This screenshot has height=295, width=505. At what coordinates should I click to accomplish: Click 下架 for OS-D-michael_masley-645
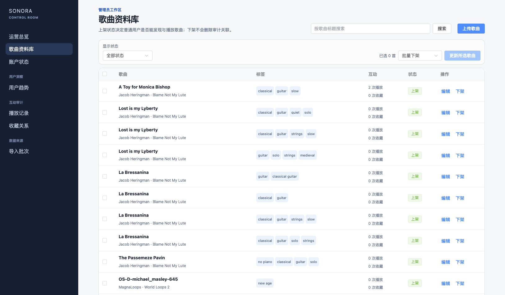[x=460, y=284]
